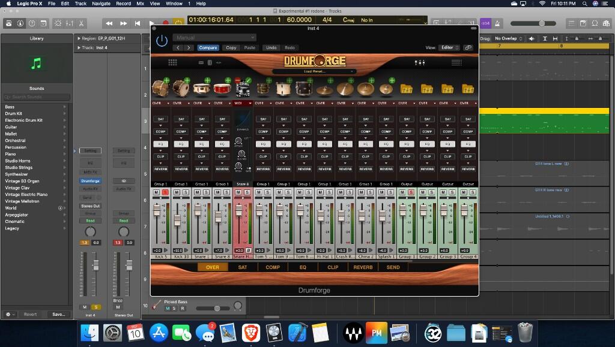Mute the Kick 10 channel

tap(177, 192)
